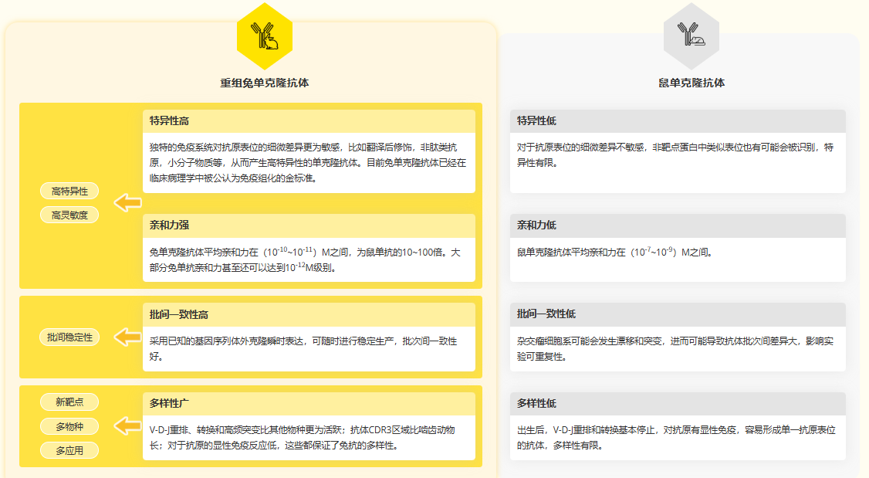Click the gray 亲和力低 card header
The image size is (869, 478).
click(678, 225)
